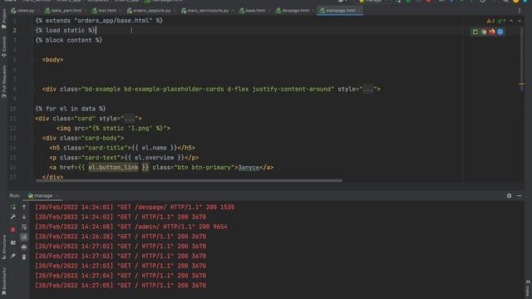Clear all console output with trash icon
This screenshot has height=299, width=532.
click(x=24, y=257)
